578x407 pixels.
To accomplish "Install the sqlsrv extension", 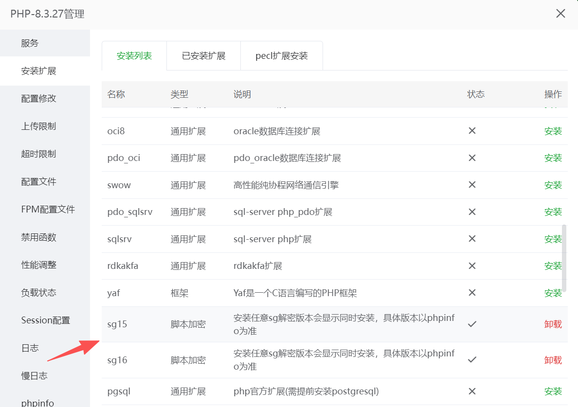I will click(x=553, y=239).
